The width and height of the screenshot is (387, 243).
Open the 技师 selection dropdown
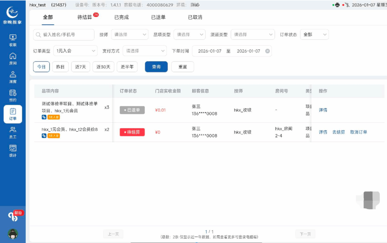click(x=130, y=34)
